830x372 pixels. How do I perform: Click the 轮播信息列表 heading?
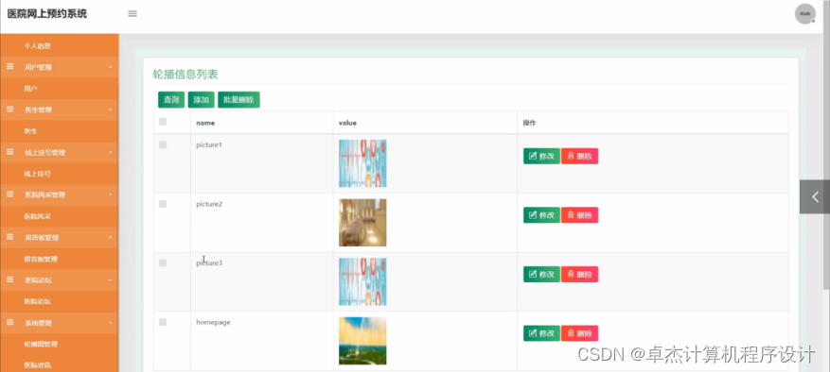185,75
